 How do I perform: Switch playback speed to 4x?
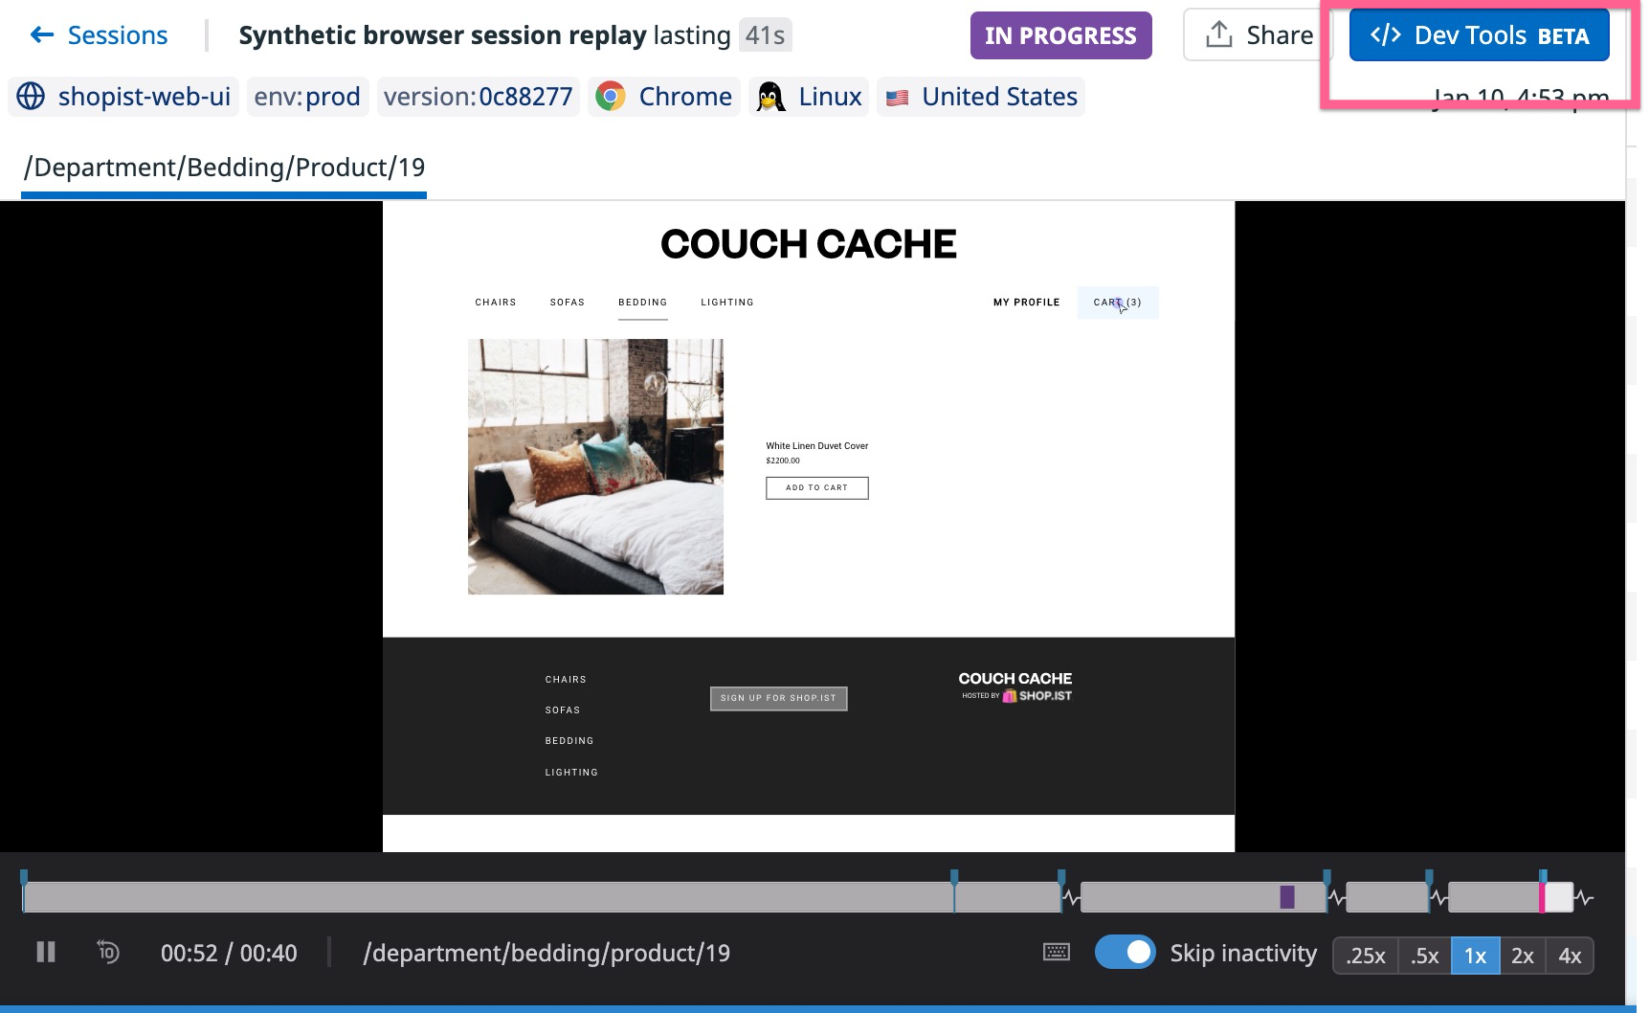click(x=1570, y=956)
